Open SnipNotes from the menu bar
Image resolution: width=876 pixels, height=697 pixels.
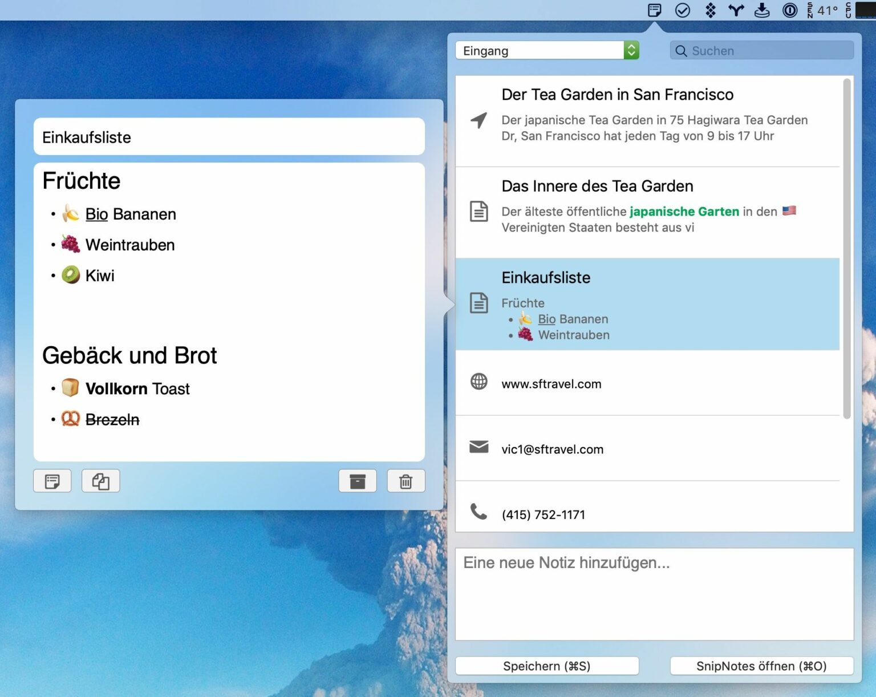point(654,10)
